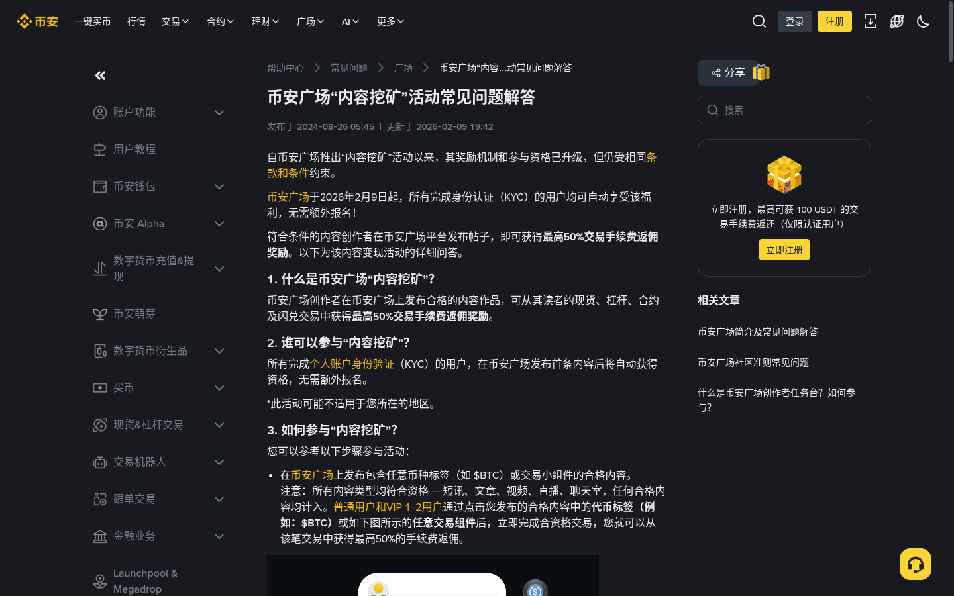This screenshot has height=596, width=954.
Task: Expand the 金融业务 chevron
Action: pyautogui.click(x=219, y=536)
